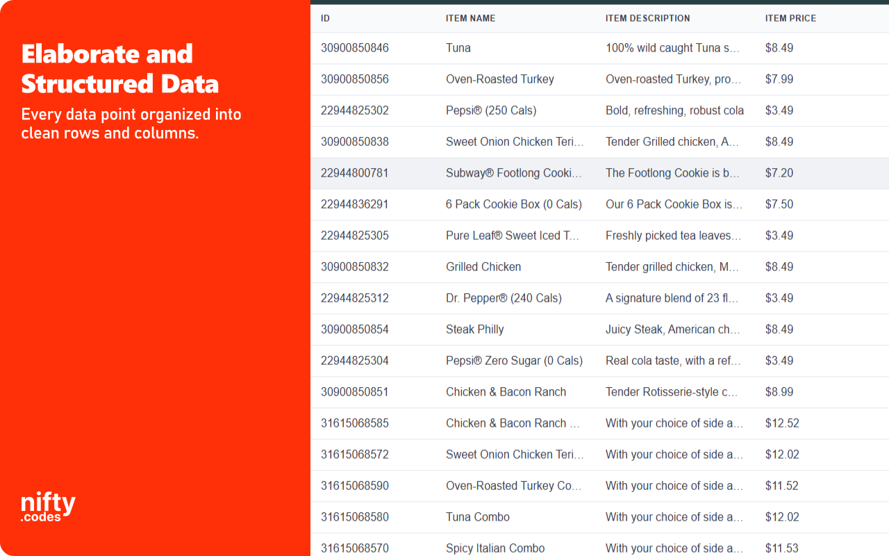Sort the table by ITEM PRICE header

pos(790,18)
